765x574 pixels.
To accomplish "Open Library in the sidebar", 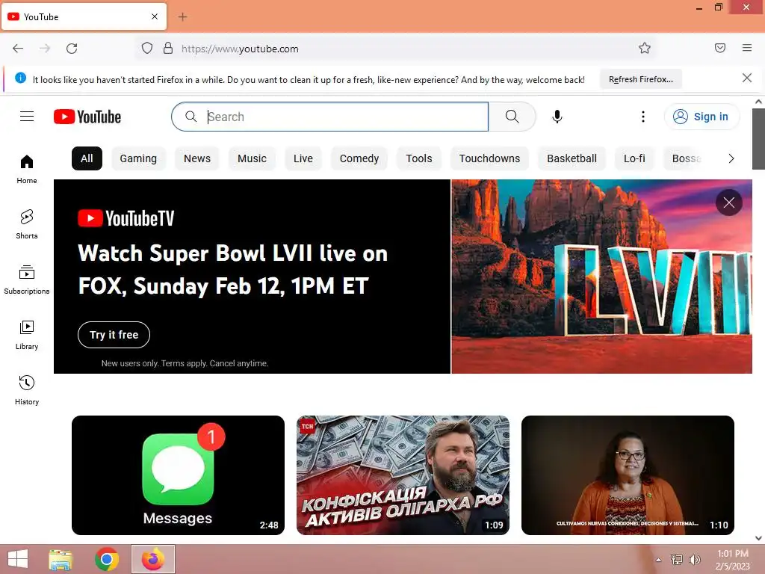I will point(27,335).
